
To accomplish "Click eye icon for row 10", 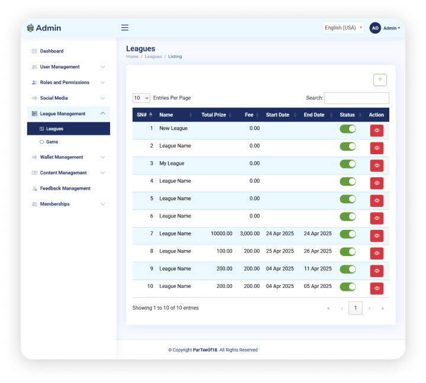I will [377, 289].
